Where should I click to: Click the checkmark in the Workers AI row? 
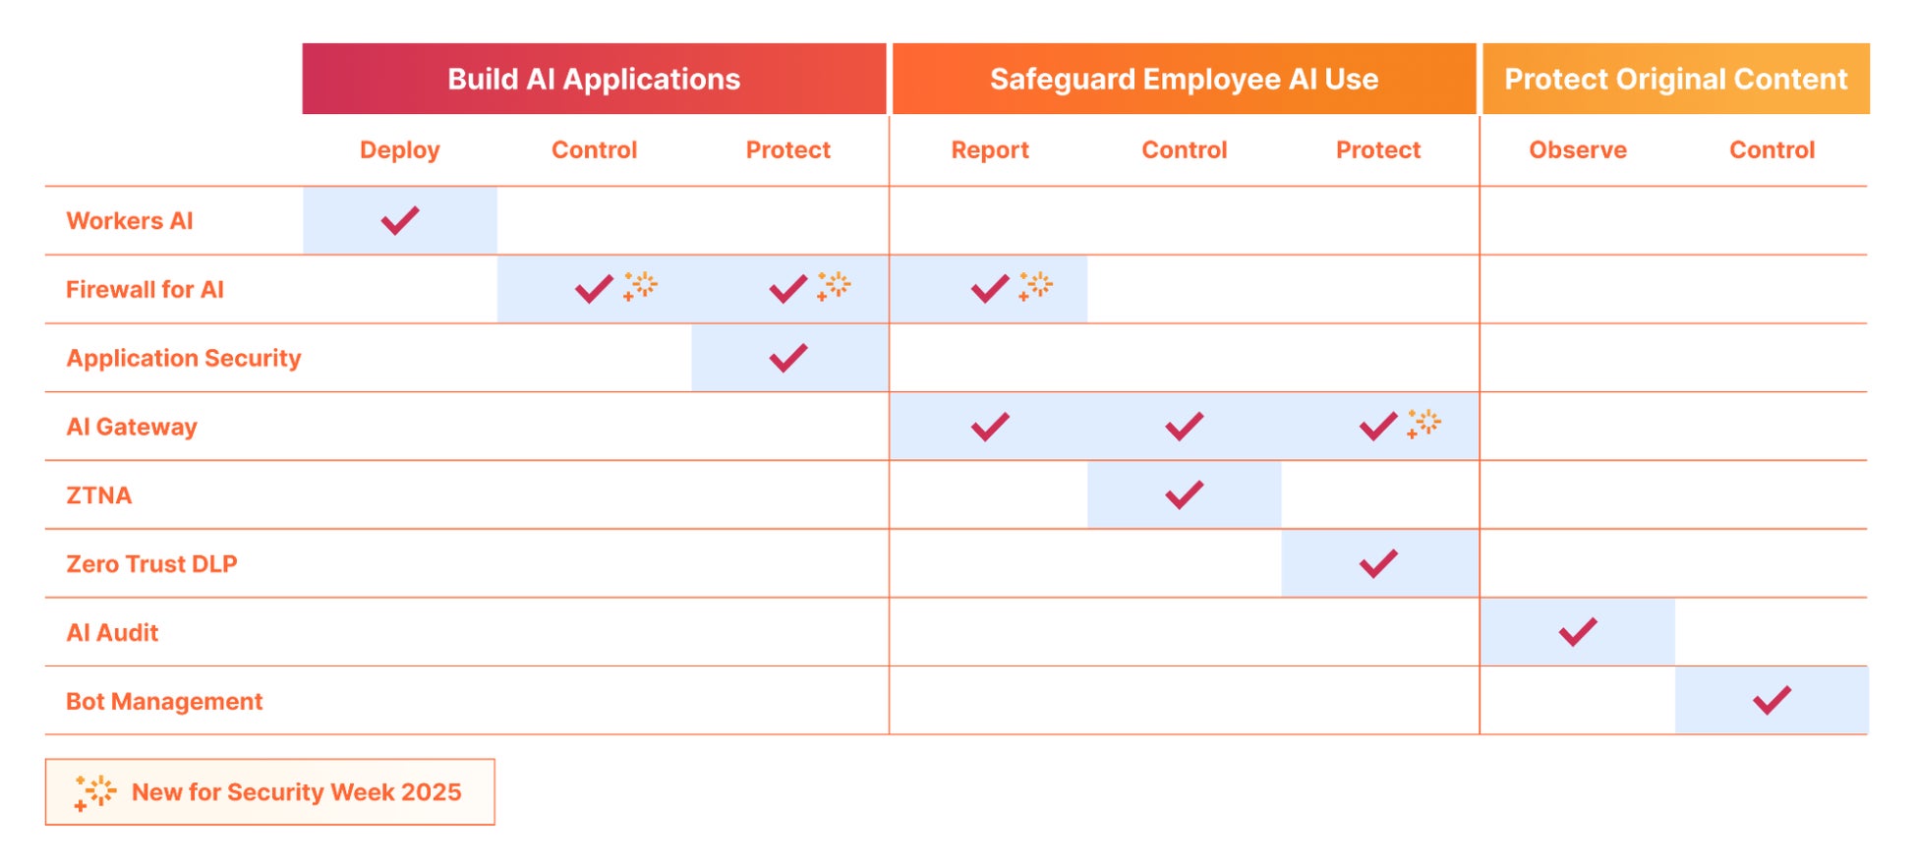[400, 220]
